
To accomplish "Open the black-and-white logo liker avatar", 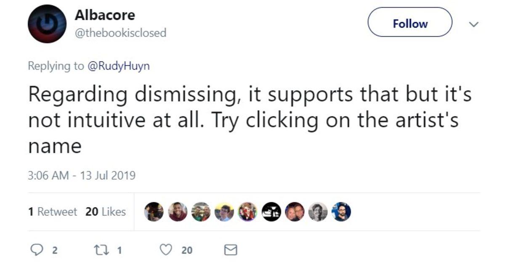I will (x=271, y=212).
